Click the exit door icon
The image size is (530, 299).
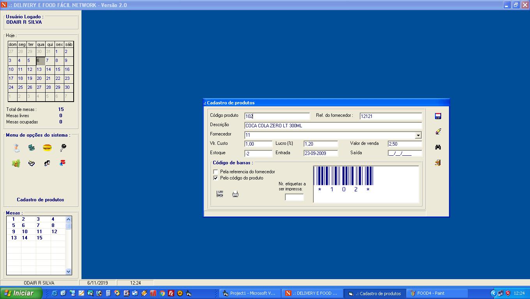[438, 163]
